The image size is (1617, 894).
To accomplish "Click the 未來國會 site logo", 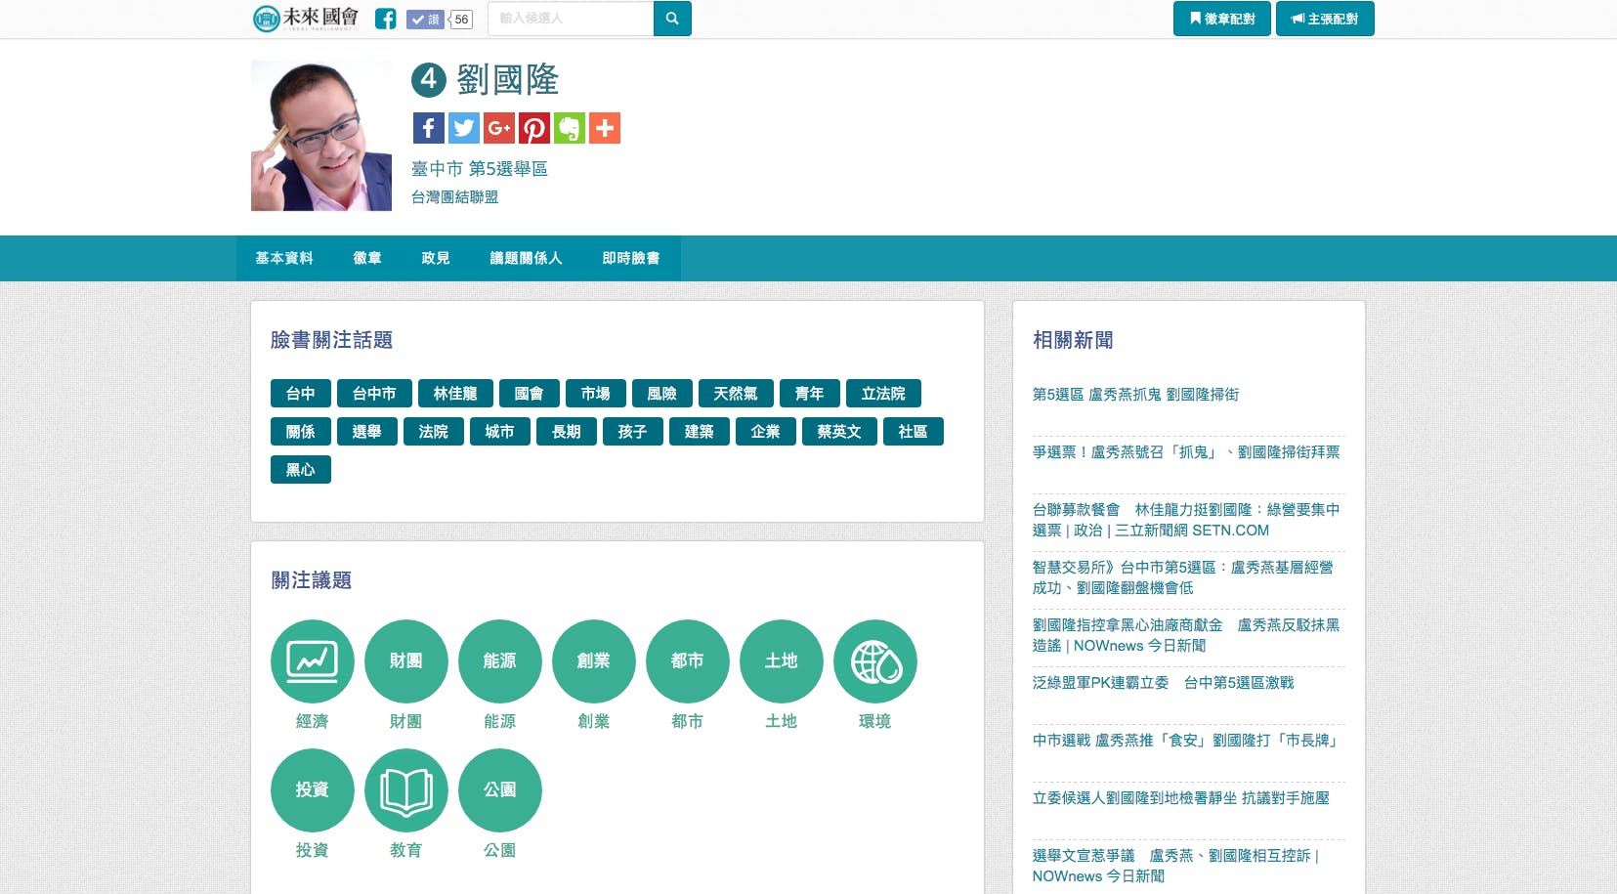I will (304, 18).
